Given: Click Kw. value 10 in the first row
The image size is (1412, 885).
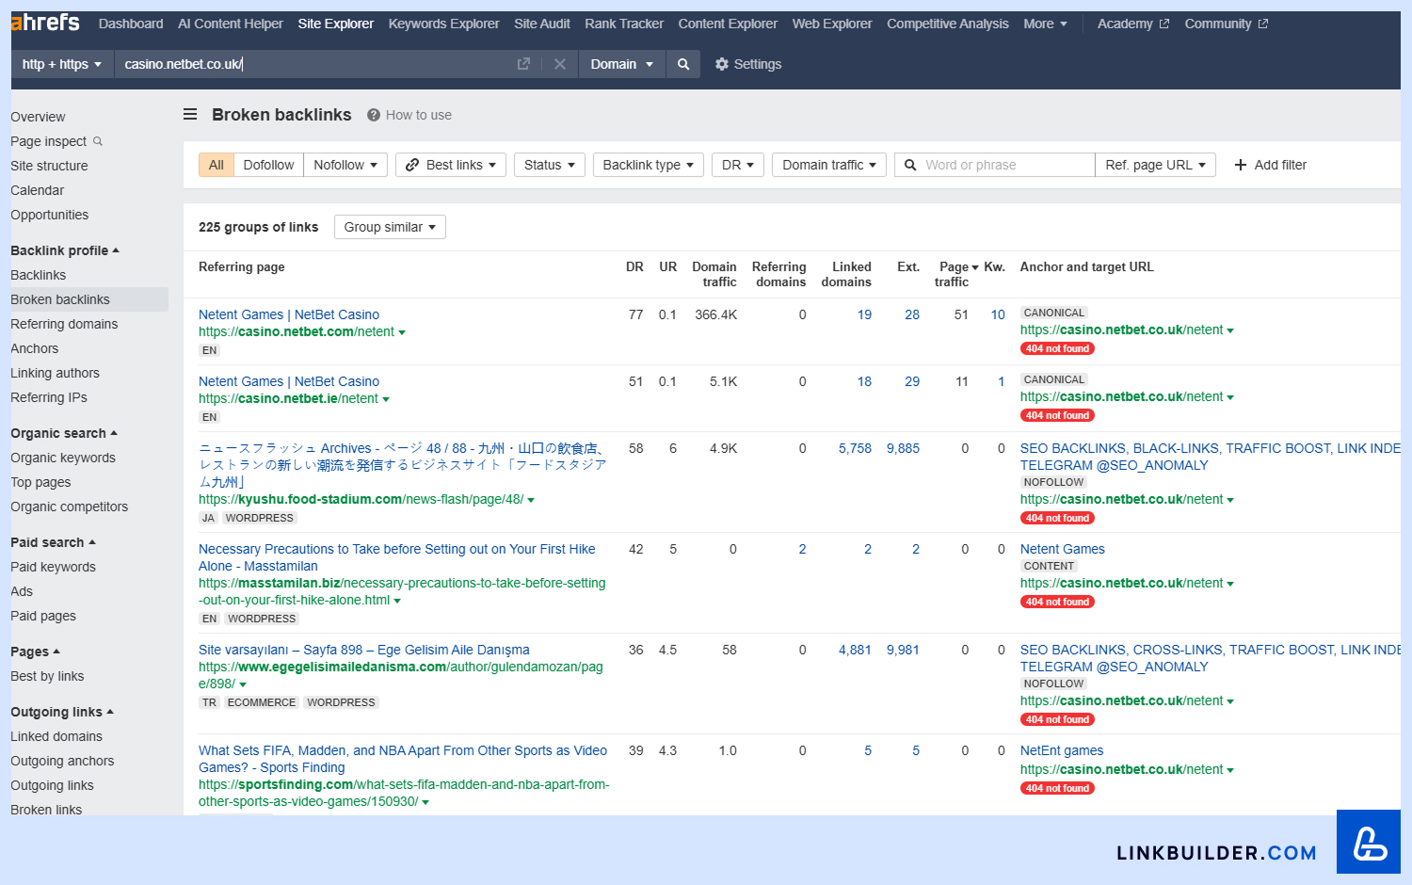Looking at the screenshot, I should [998, 314].
